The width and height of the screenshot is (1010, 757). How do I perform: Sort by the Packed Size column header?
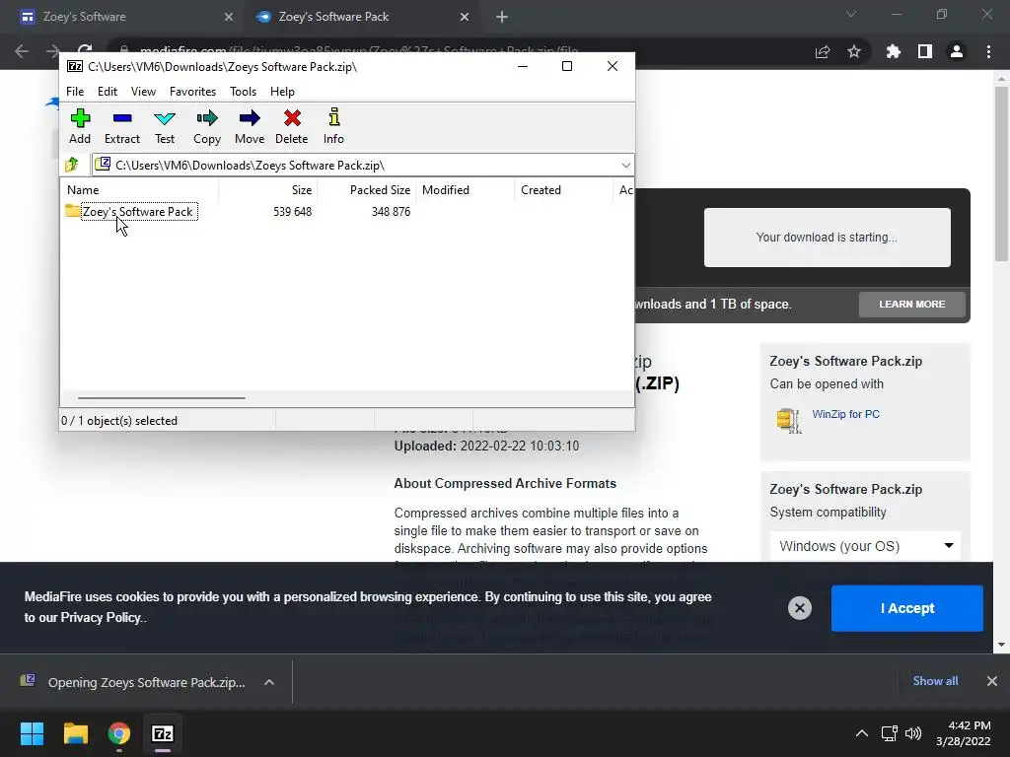tap(380, 190)
